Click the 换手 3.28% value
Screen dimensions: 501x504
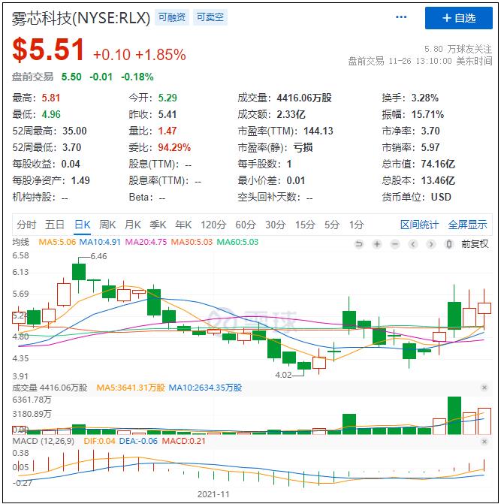pos(425,98)
